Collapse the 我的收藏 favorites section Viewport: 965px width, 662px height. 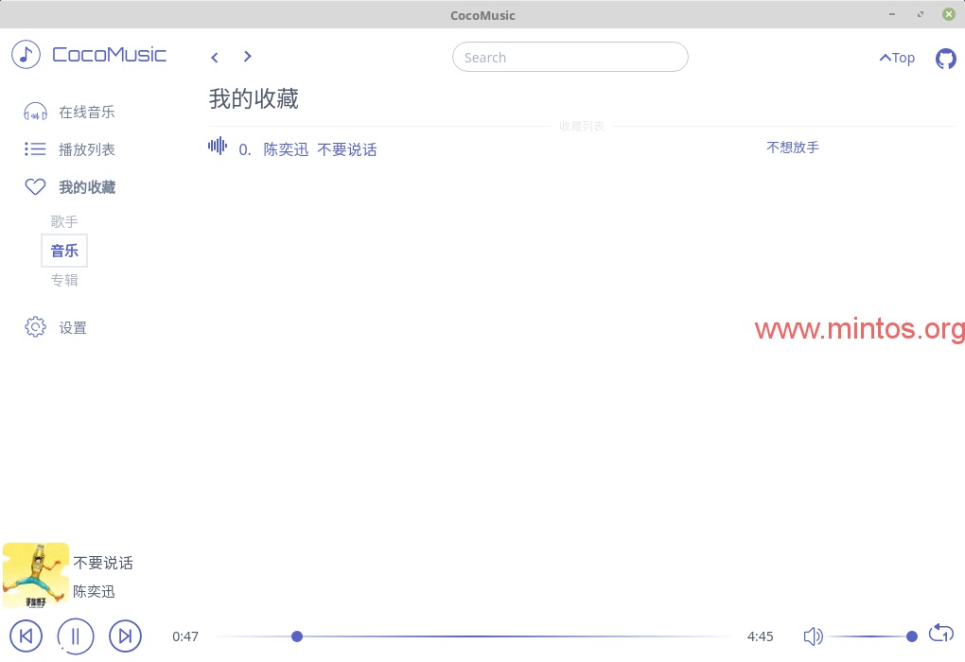coord(86,187)
